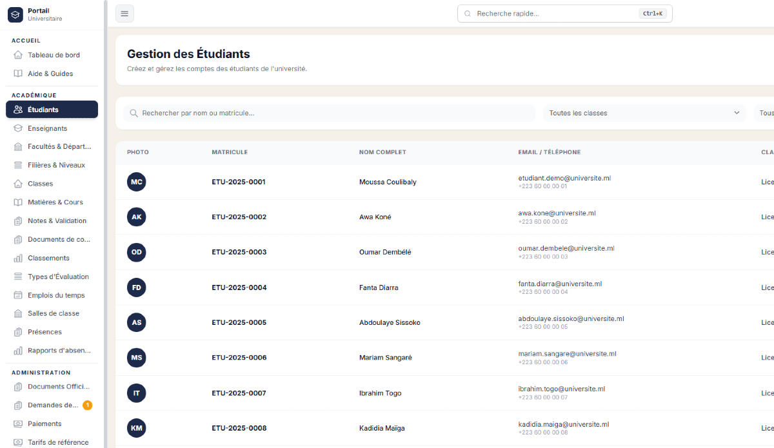Click the KM avatar of Kadidia Maïga
The width and height of the screenshot is (774, 448).
coord(137,428)
